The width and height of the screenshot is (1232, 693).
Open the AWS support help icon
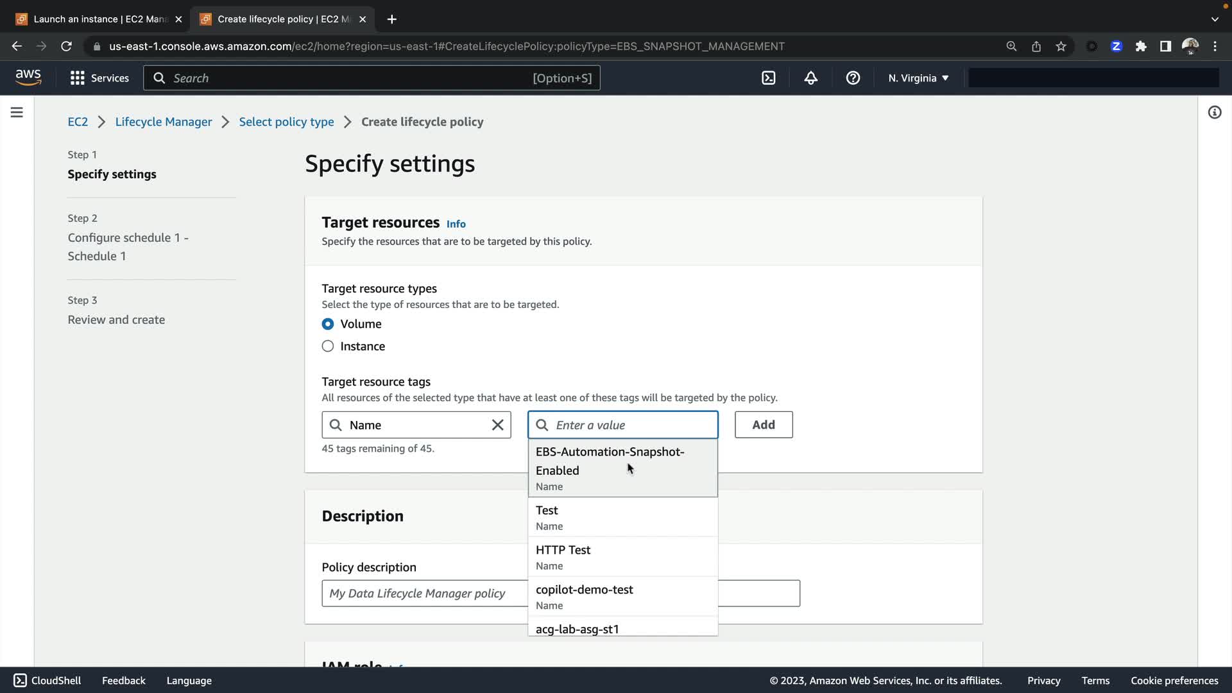click(853, 78)
